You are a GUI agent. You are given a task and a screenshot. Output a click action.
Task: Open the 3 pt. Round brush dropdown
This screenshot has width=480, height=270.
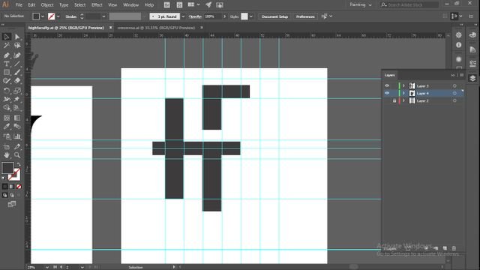click(x=183, y=16)
